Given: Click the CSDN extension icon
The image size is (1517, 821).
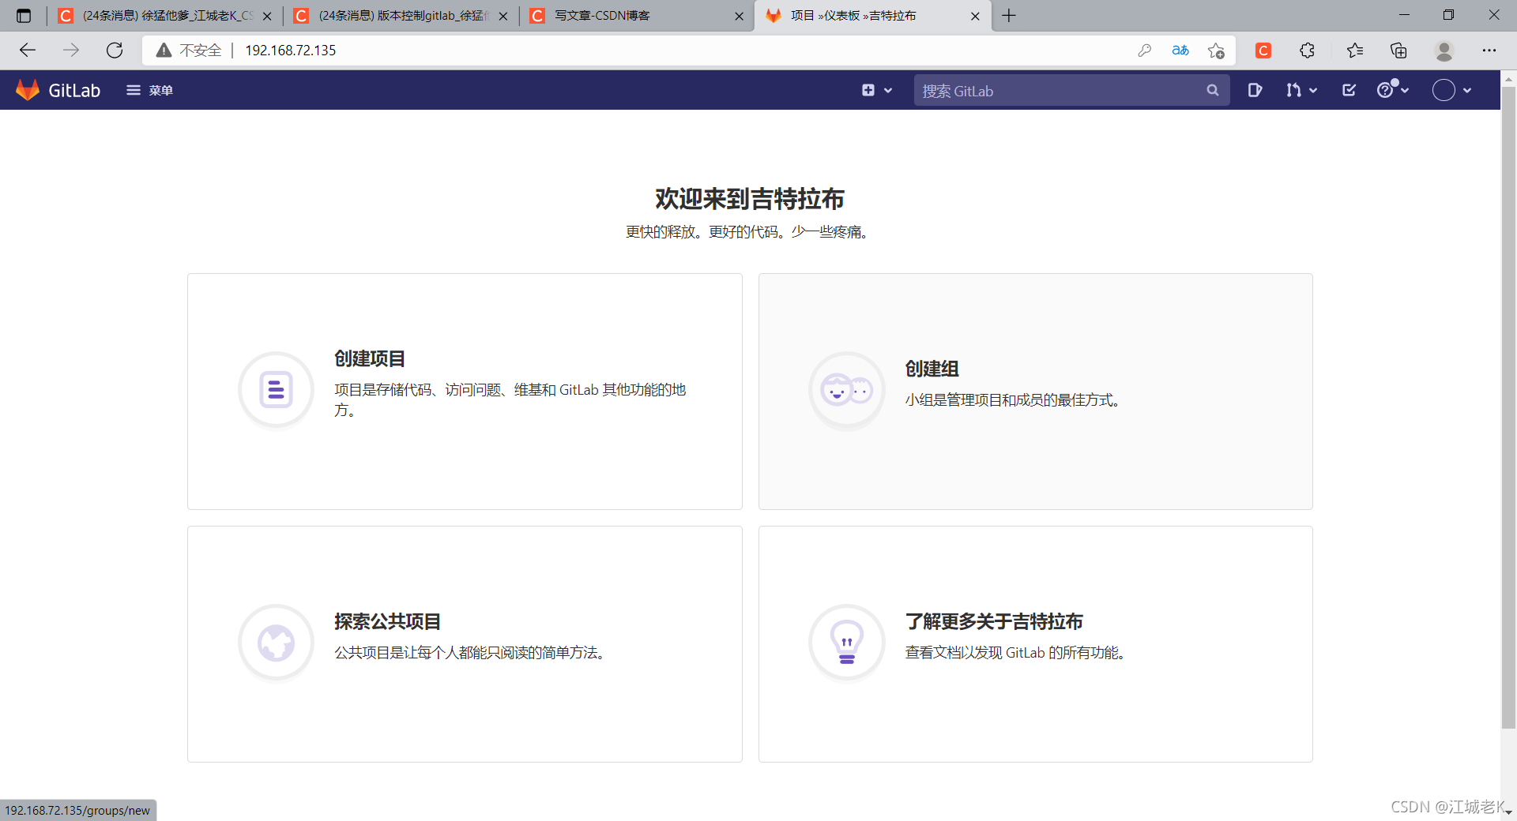Looking at the screenshot, I should pos(1263,51).
